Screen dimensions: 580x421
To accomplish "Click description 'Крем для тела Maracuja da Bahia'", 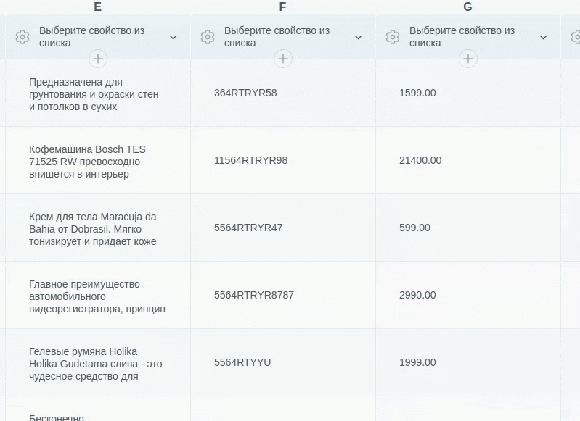I will point(93,229).
